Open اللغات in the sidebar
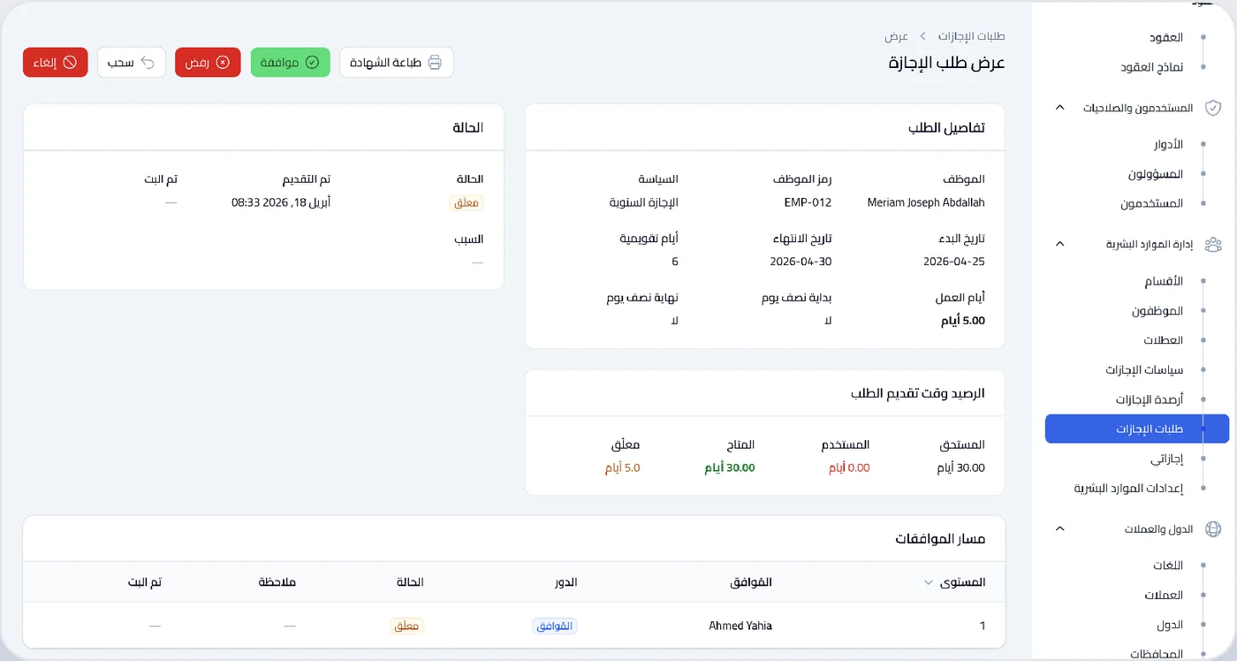Viewport: 1237px width, 661px height. click(1168, 566)
